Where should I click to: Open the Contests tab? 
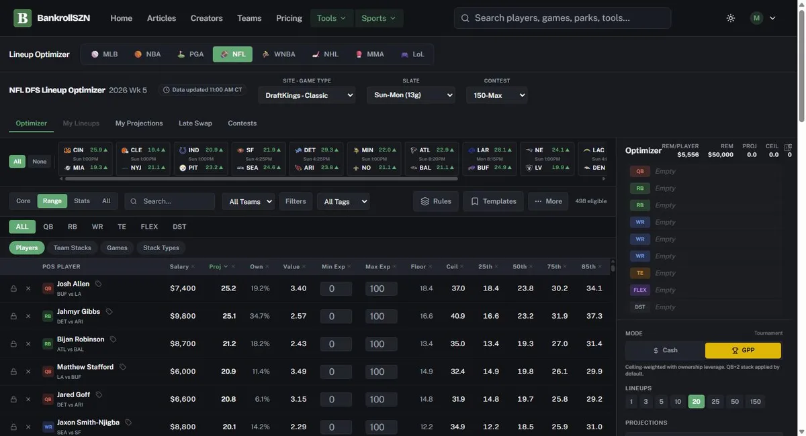click(242, 123)
